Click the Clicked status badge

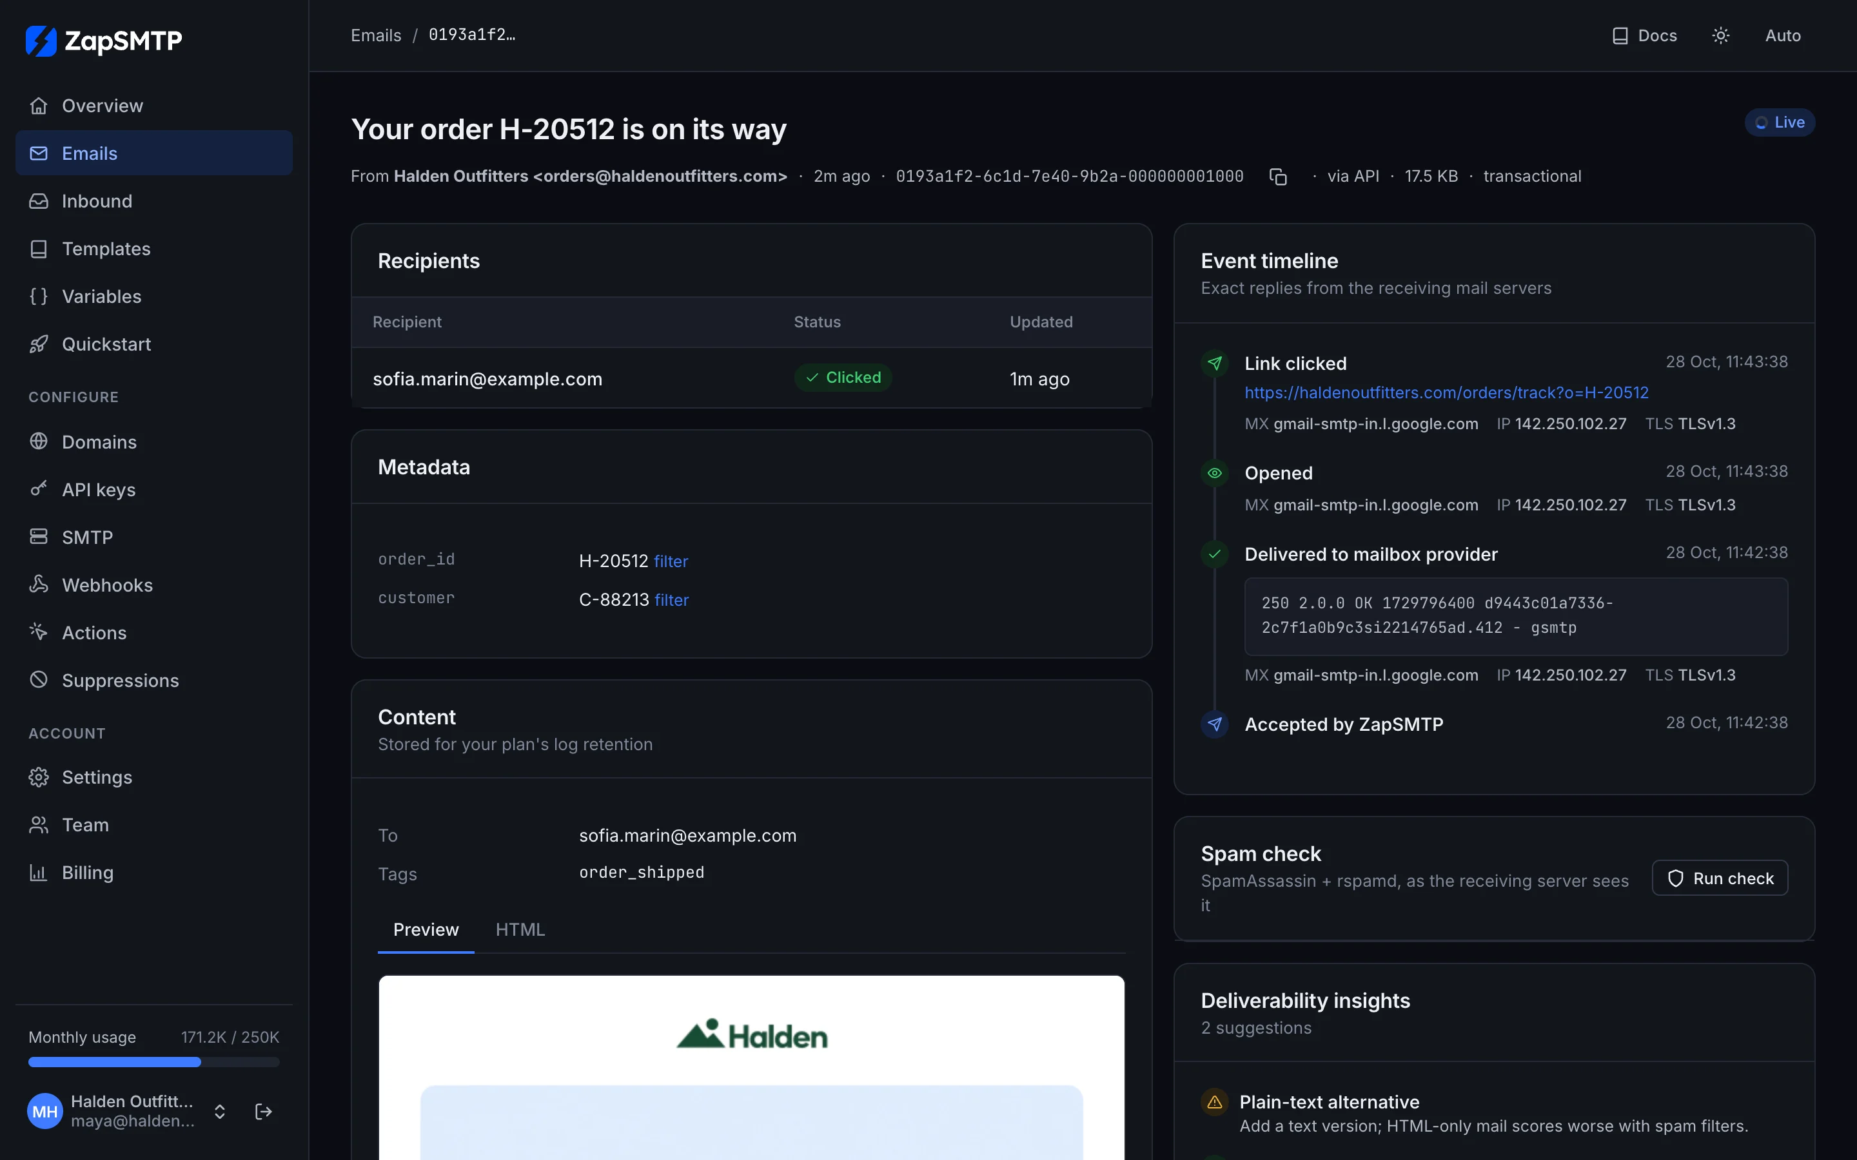point(843,378)
